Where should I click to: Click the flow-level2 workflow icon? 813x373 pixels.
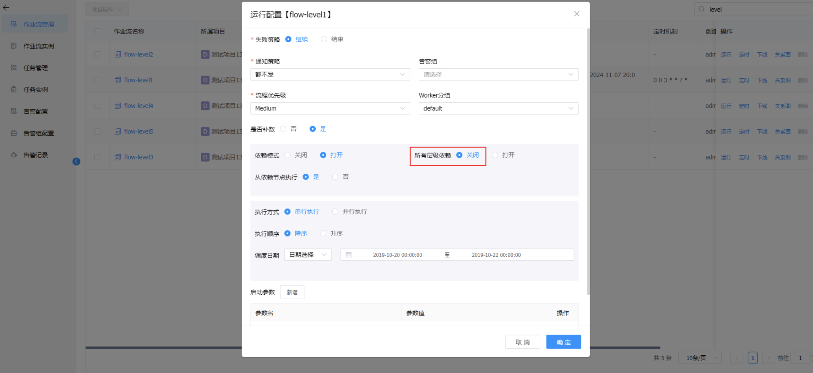click(x=118, y=55)
